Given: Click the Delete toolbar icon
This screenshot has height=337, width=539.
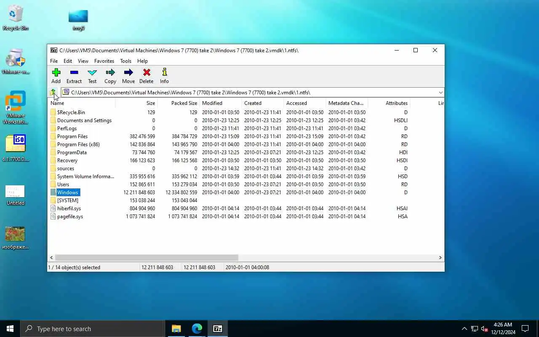Looking at the screenshot, I should [146, 76].
